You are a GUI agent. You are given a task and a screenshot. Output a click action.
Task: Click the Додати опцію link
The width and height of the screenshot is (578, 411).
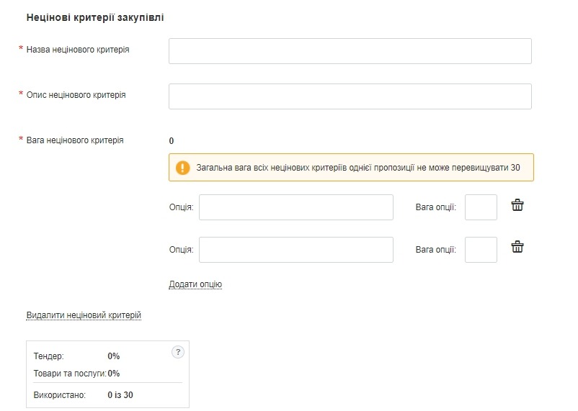point(195,284)
